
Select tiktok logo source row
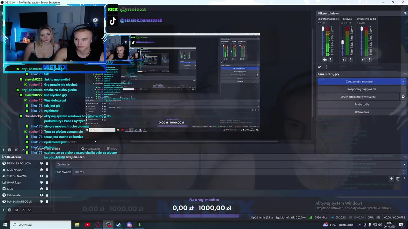coord(25,183)
